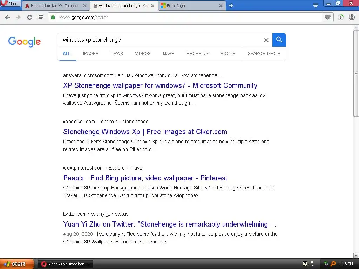Viewport: 359px width, 269px height.
Task: Go back to previous page
Action: (x=7, y=18)
